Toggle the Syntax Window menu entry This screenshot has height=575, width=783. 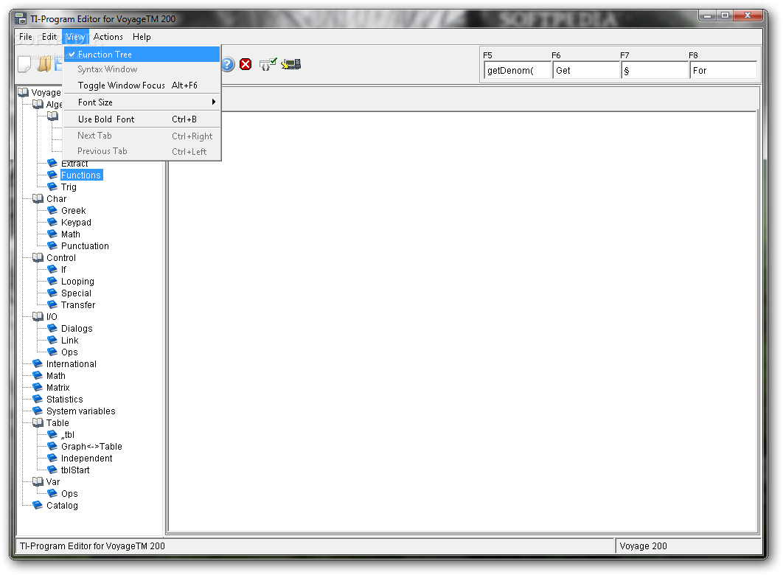pyautogui.click(x=142, y=69)
